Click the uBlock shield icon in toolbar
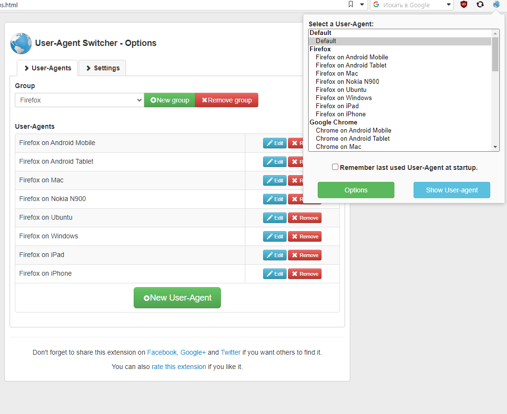This screenshot has width=507, height=414. tap(464, 4)
